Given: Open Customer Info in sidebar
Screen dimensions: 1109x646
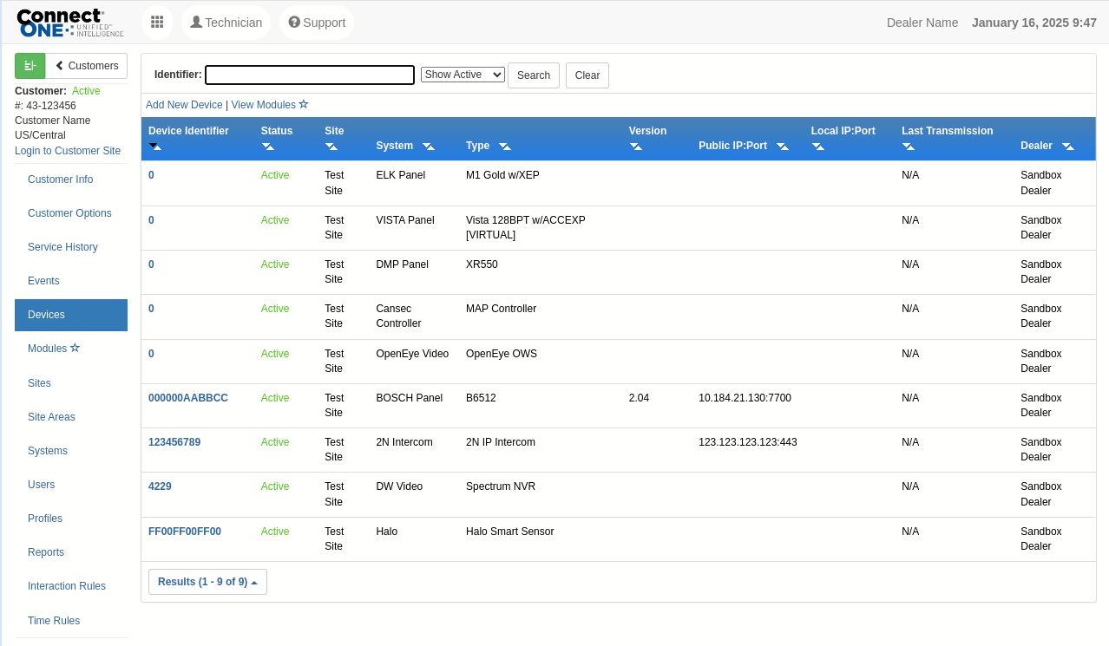Looking at the screenshot, I should click(71, 179).
